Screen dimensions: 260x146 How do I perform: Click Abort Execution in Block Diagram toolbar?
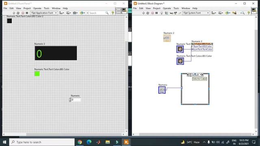click(152, 13)
